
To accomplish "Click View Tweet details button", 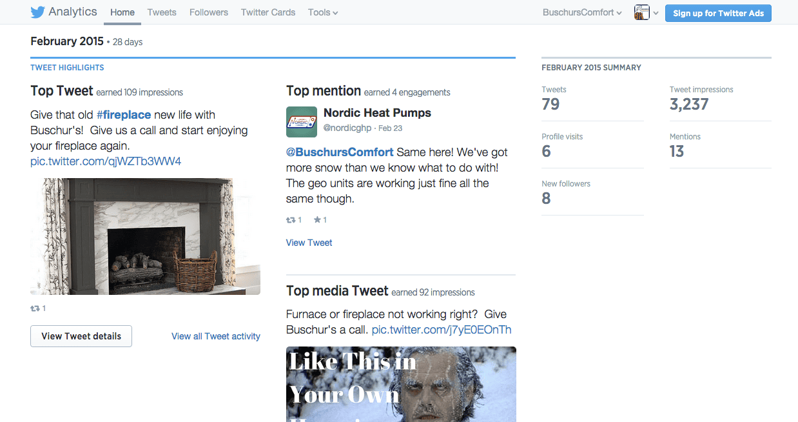I will (x=81, y=336).
